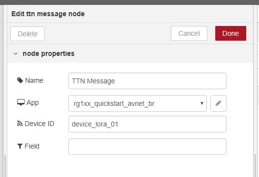This screenshot has width=259, height=177.
Task: Click the App dropdown arrow
Action: click(201, 103)
